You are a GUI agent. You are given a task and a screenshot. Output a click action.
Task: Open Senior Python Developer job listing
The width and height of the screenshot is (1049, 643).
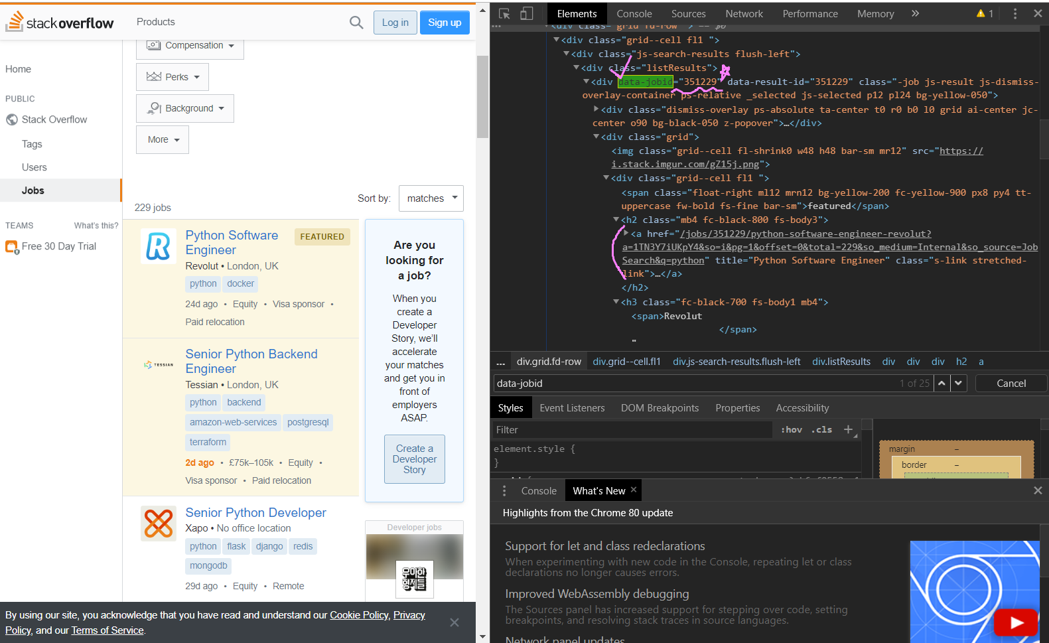(x=255, y=512)
